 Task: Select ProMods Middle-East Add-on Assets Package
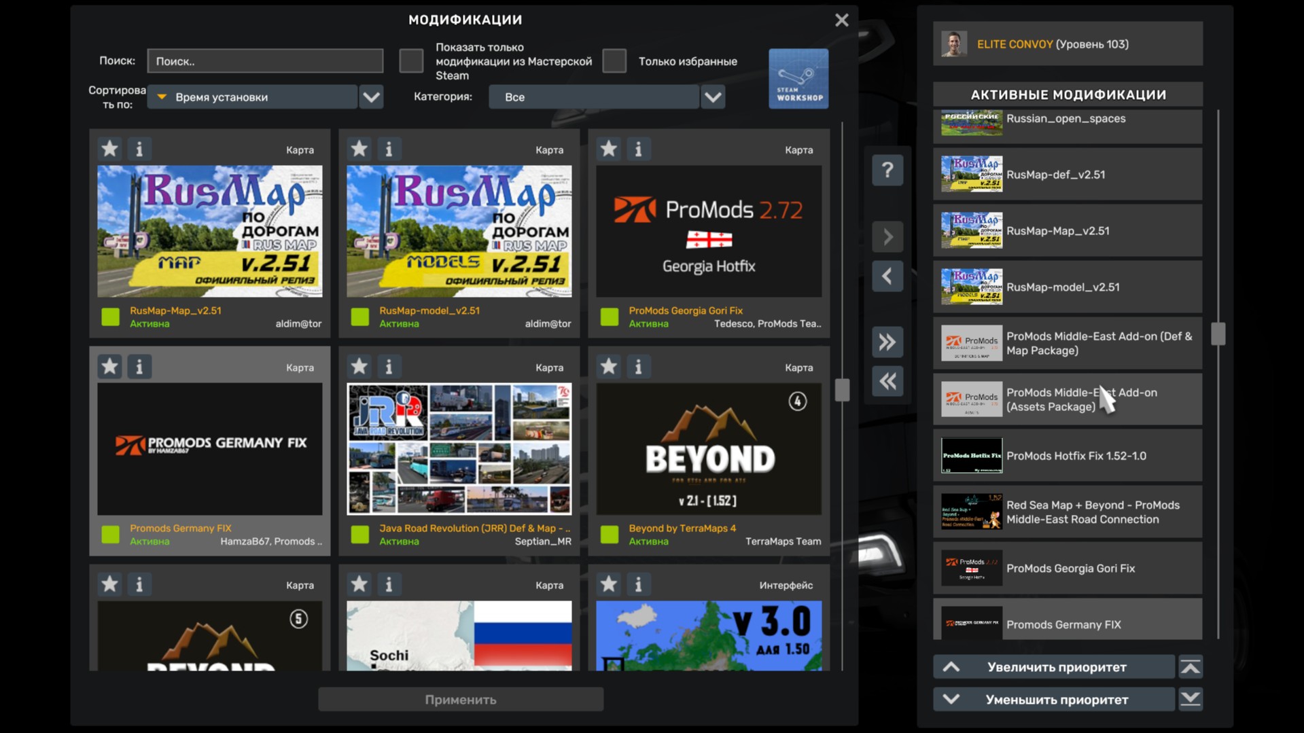click(x=1068, y=399)
